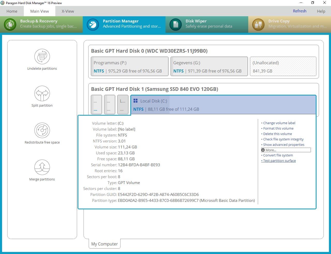Expand the More... options chevron

click(263, 150)
